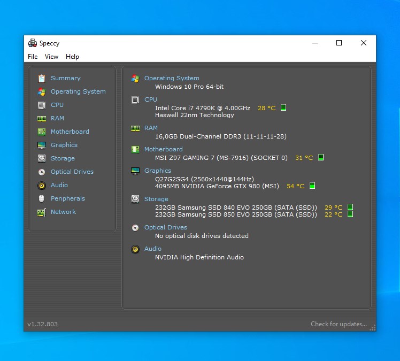
Task: Click the RAM heading link in the summary
Action: pyautogui.click(x=151, y=128)
